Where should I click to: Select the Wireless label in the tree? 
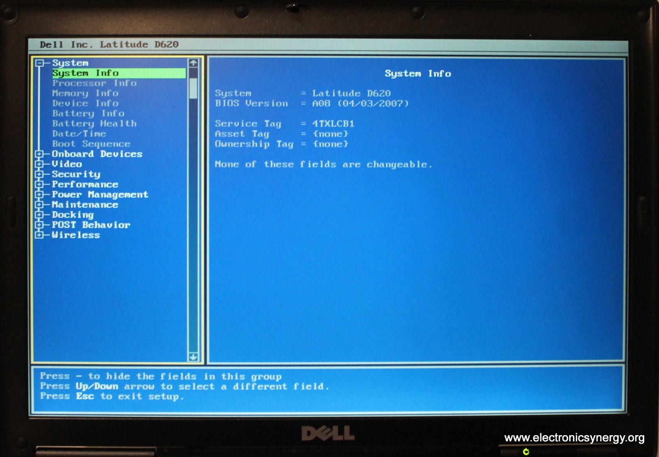pos(76,235)
